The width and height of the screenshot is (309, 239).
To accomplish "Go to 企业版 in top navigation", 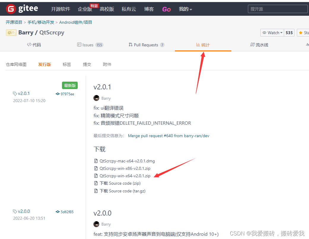I will [85, 9].
